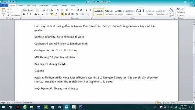Click the numbered list icon
The width and height of the screenshot is (195, 110).
[x=67, y=10]
